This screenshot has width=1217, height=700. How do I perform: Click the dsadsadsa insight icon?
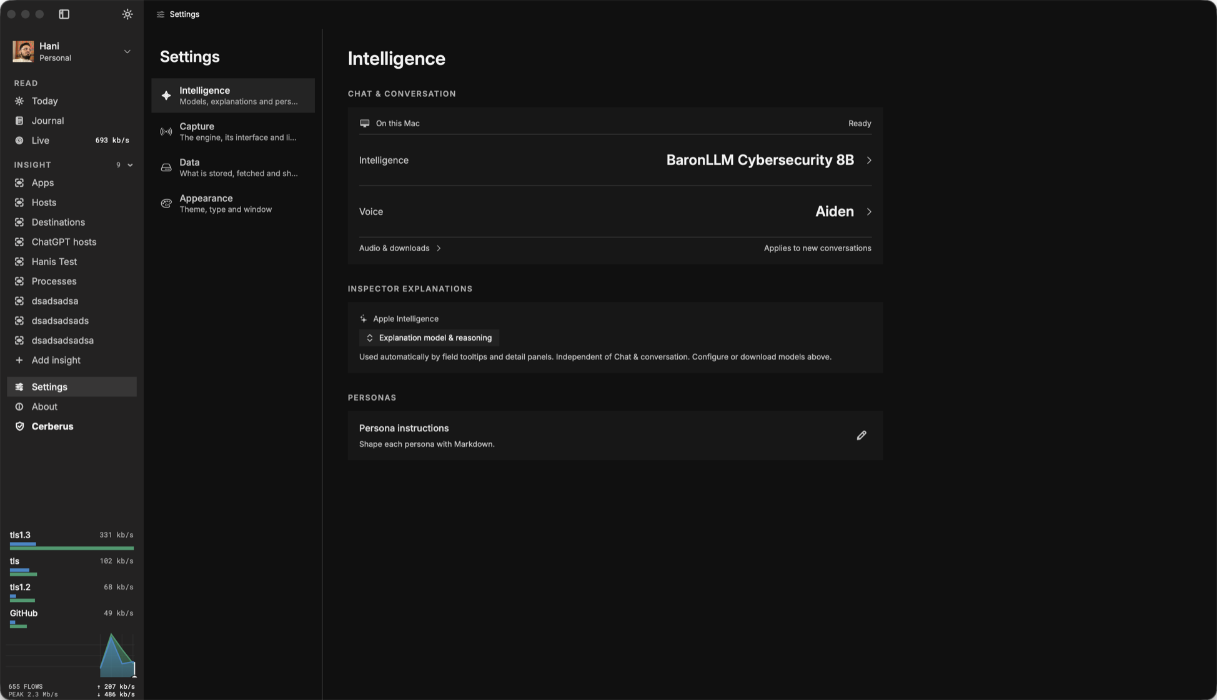click(x=19, y=301)
